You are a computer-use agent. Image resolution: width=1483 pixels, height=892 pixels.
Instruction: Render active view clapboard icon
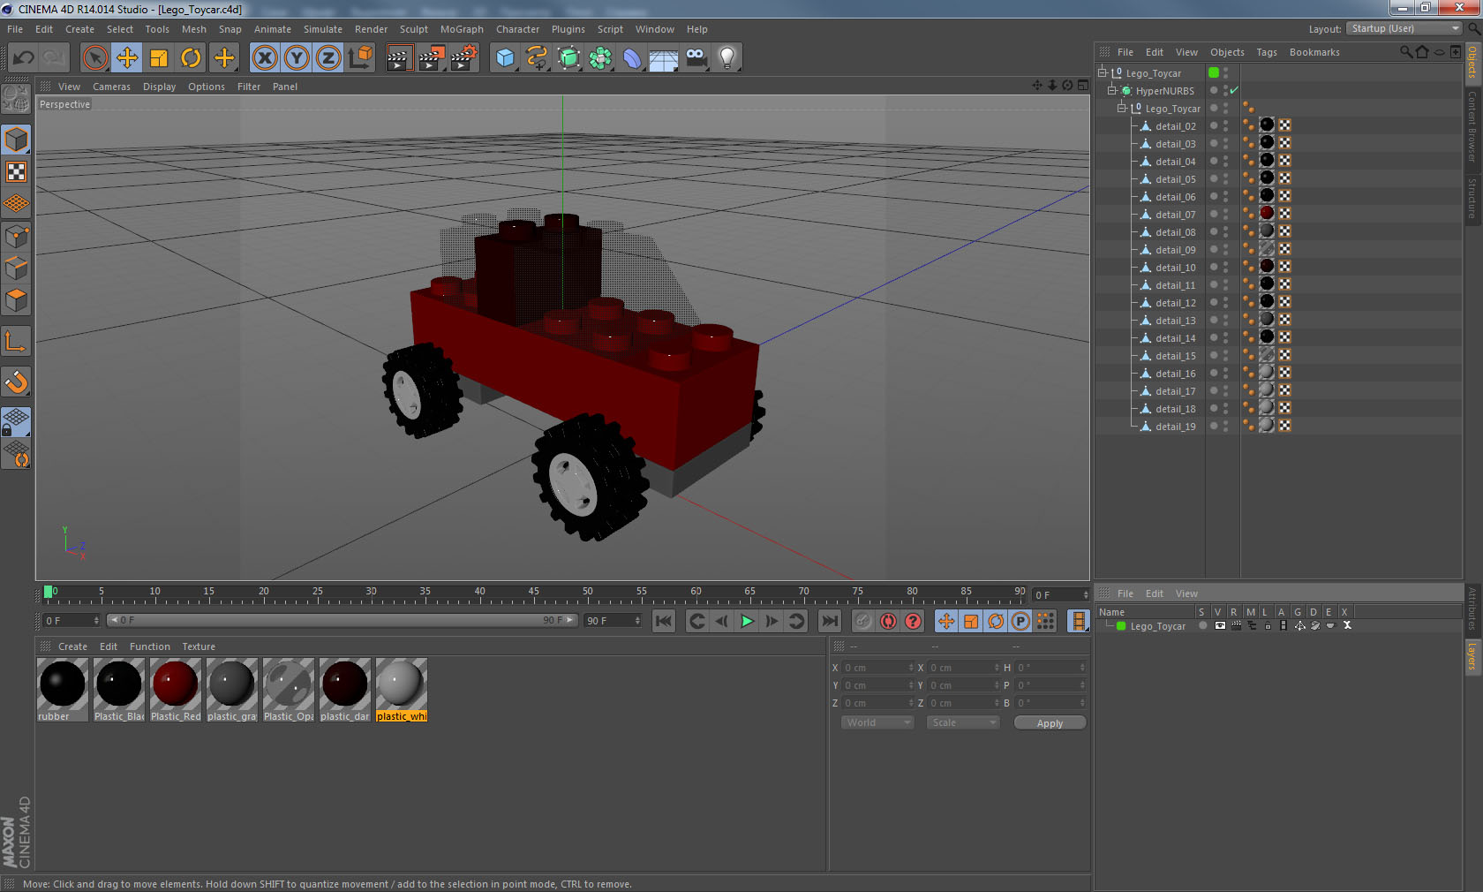click(399, 58)
